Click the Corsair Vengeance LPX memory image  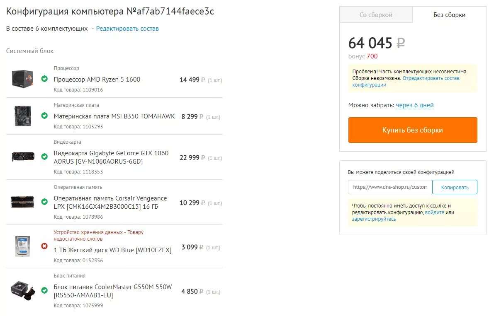coord(22,202)
